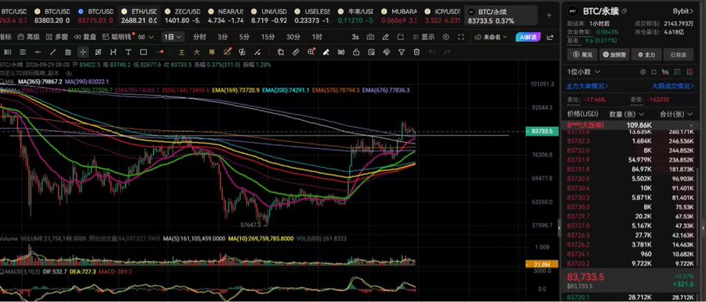Screen dimensions: 706x302
Task: Click the 简况 overview button
Action: click(x=583, y=55)
